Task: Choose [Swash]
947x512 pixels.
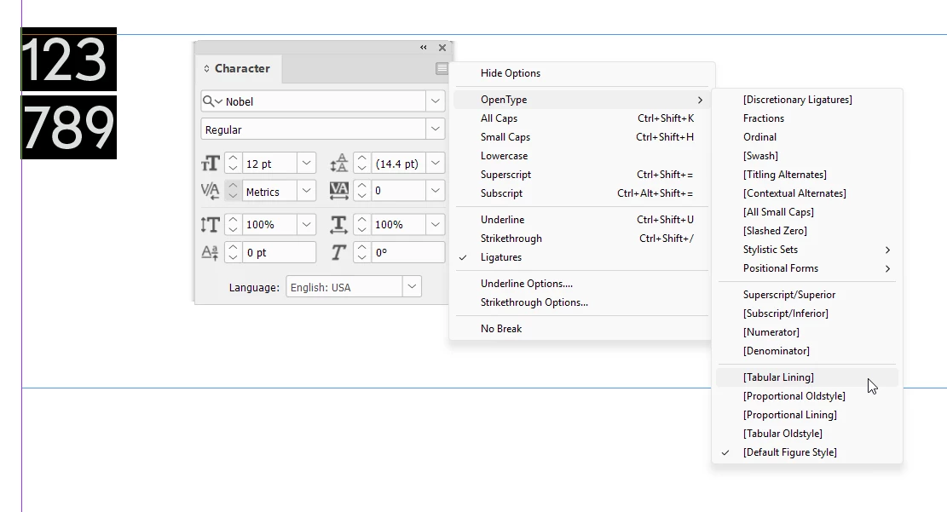Action: [x=807, y=156]
